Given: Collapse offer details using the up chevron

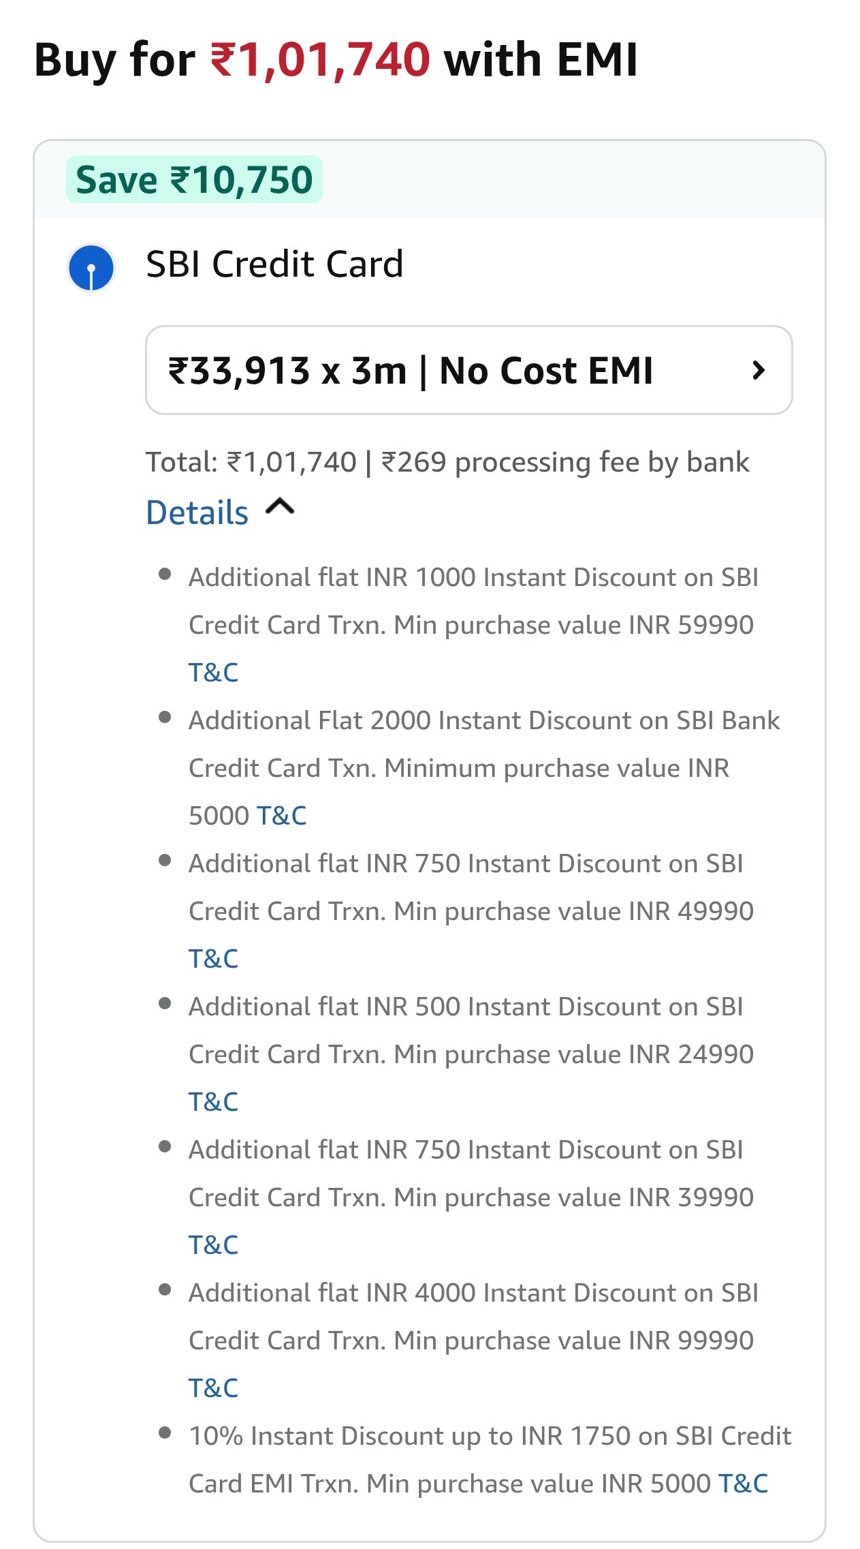Looking at the screenshot, I should [x=279, y=507].
